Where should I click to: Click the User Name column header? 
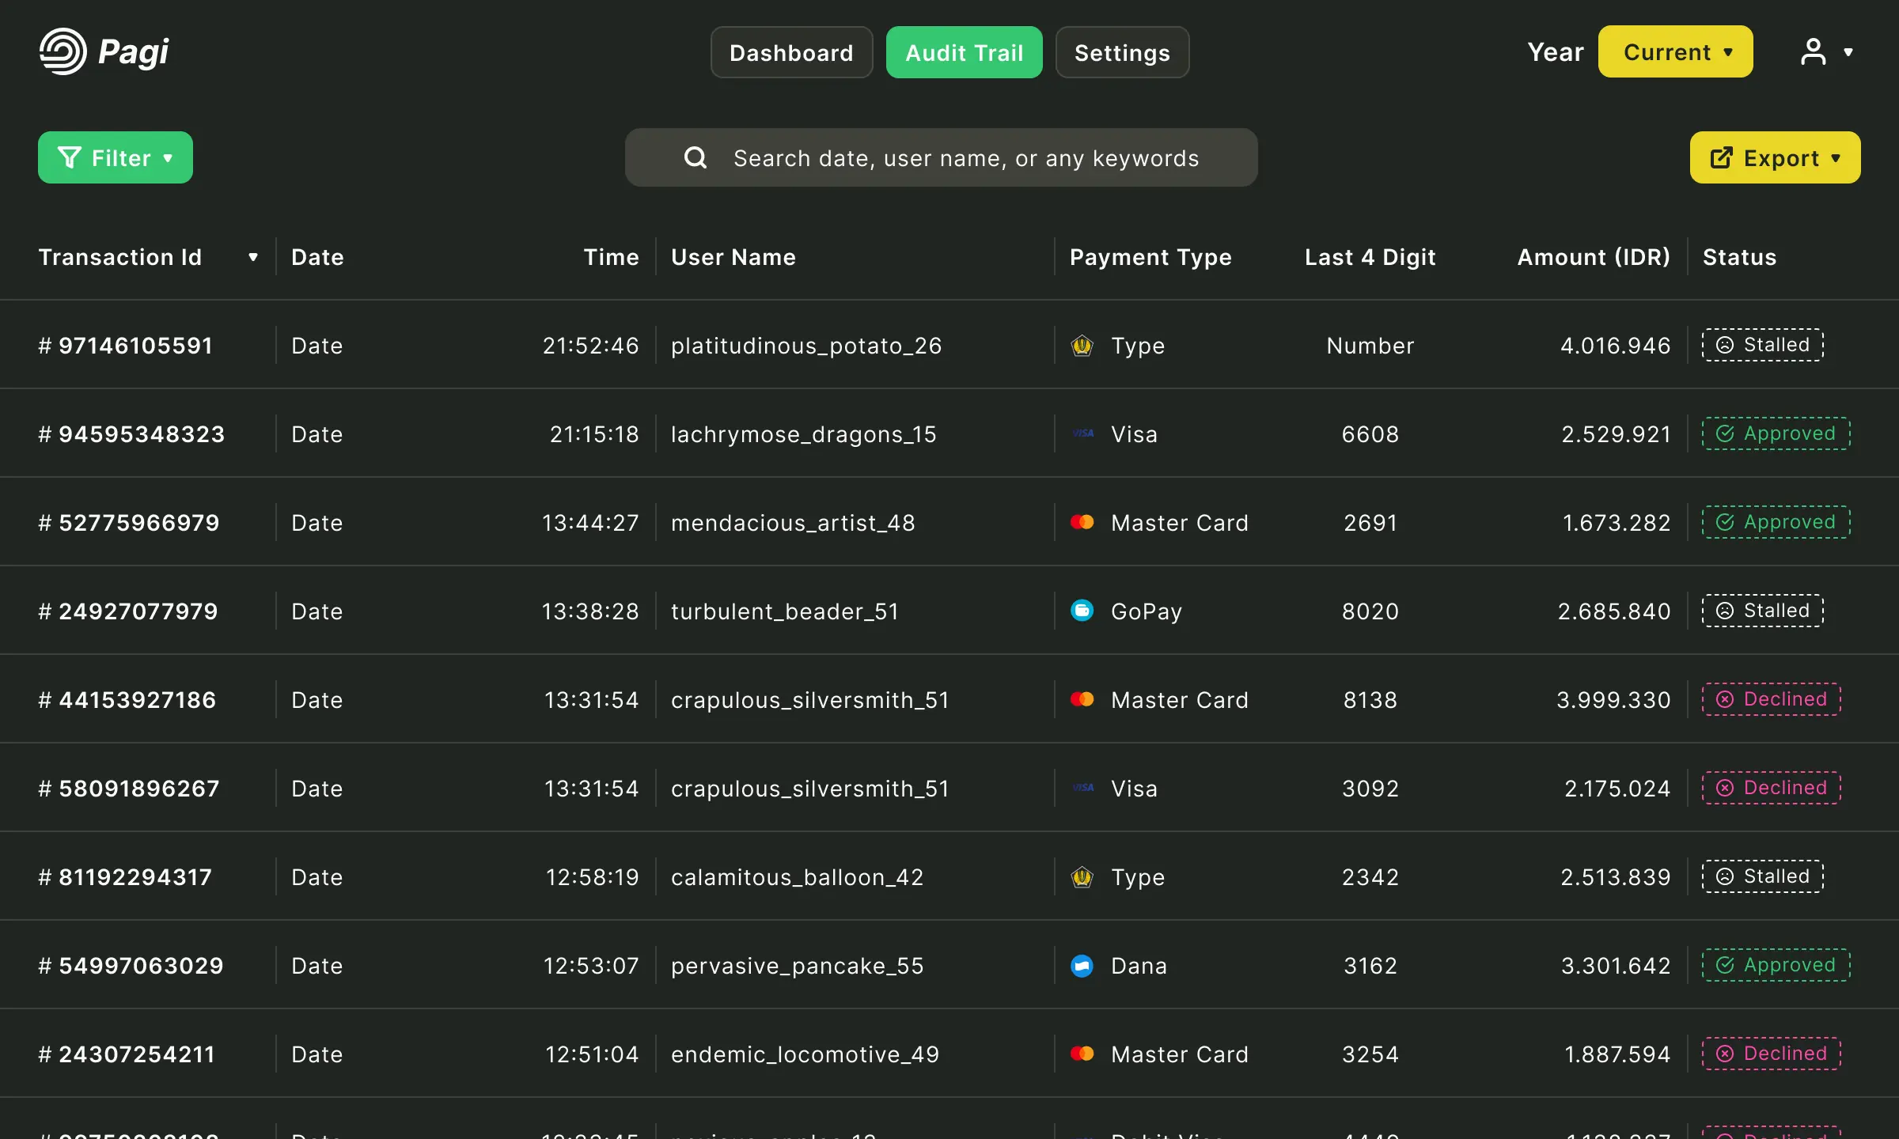click(733, 257)
